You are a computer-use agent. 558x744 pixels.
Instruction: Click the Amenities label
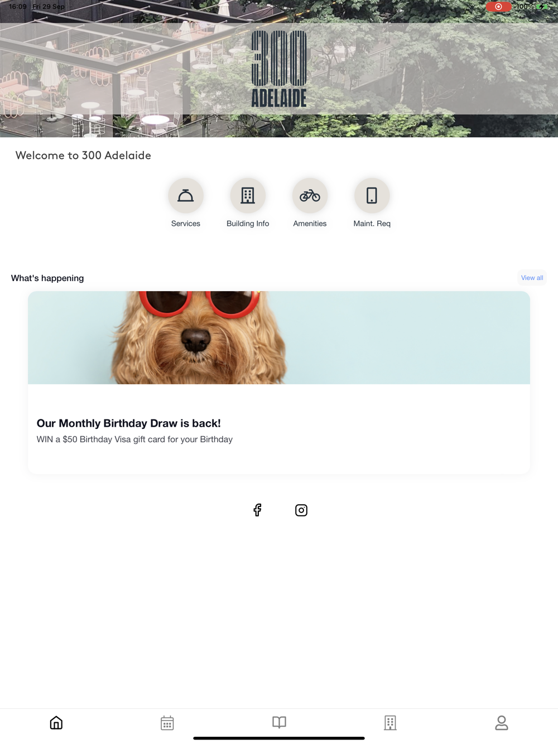pyautogui.click(x=310, y=224)
